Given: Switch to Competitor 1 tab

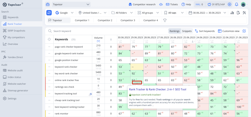Looking at the screenshot, I should pyautogui.click(x=82, y=20).
